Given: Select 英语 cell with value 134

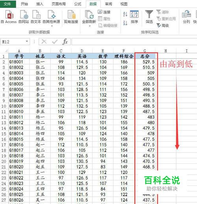Looking at the screenshot, I should click(x=82, y=78).
